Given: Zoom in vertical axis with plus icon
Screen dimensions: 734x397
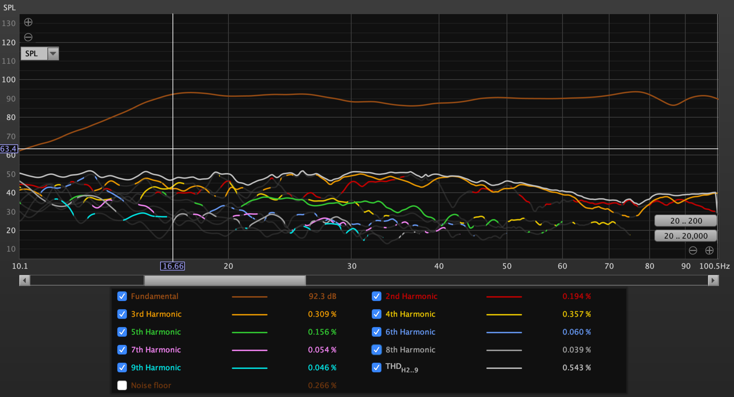Looking at the screenshot, I should (28, 22).
